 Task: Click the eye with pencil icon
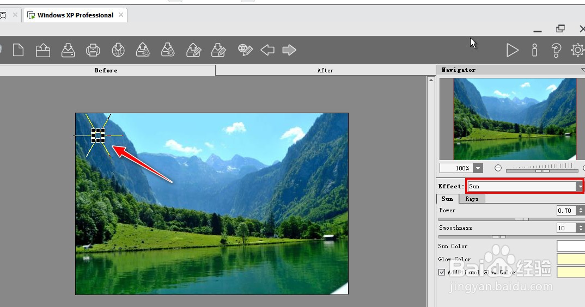(x=245, y=50)
